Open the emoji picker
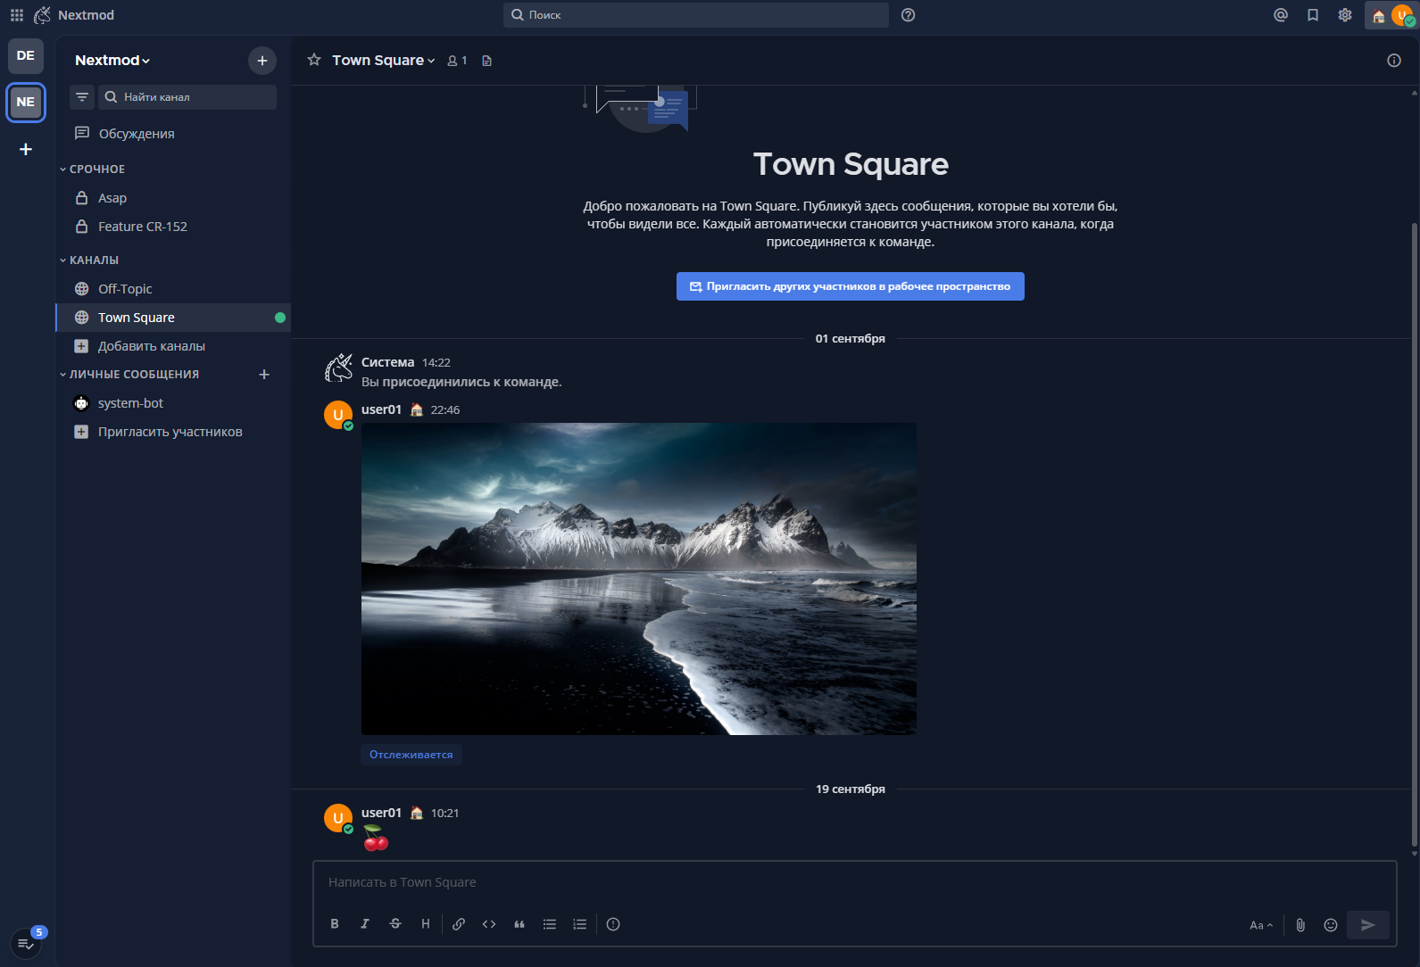This screenshot has height=967, width=1420. point(1331,925)
